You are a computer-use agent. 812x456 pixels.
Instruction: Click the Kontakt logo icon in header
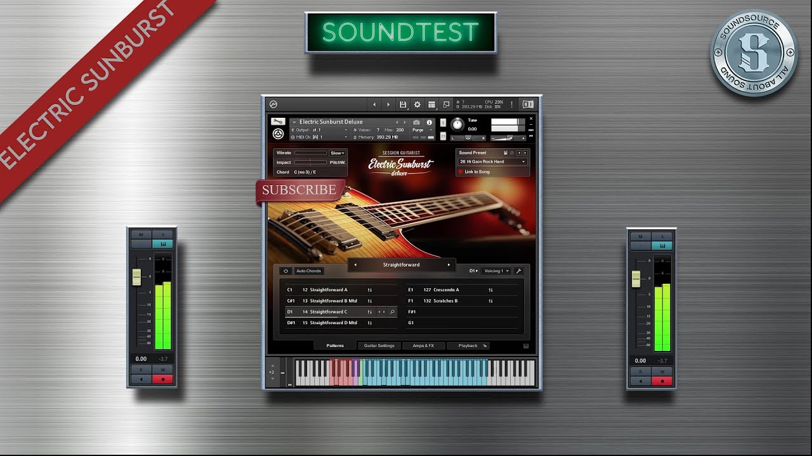click(x=273, y=104)
